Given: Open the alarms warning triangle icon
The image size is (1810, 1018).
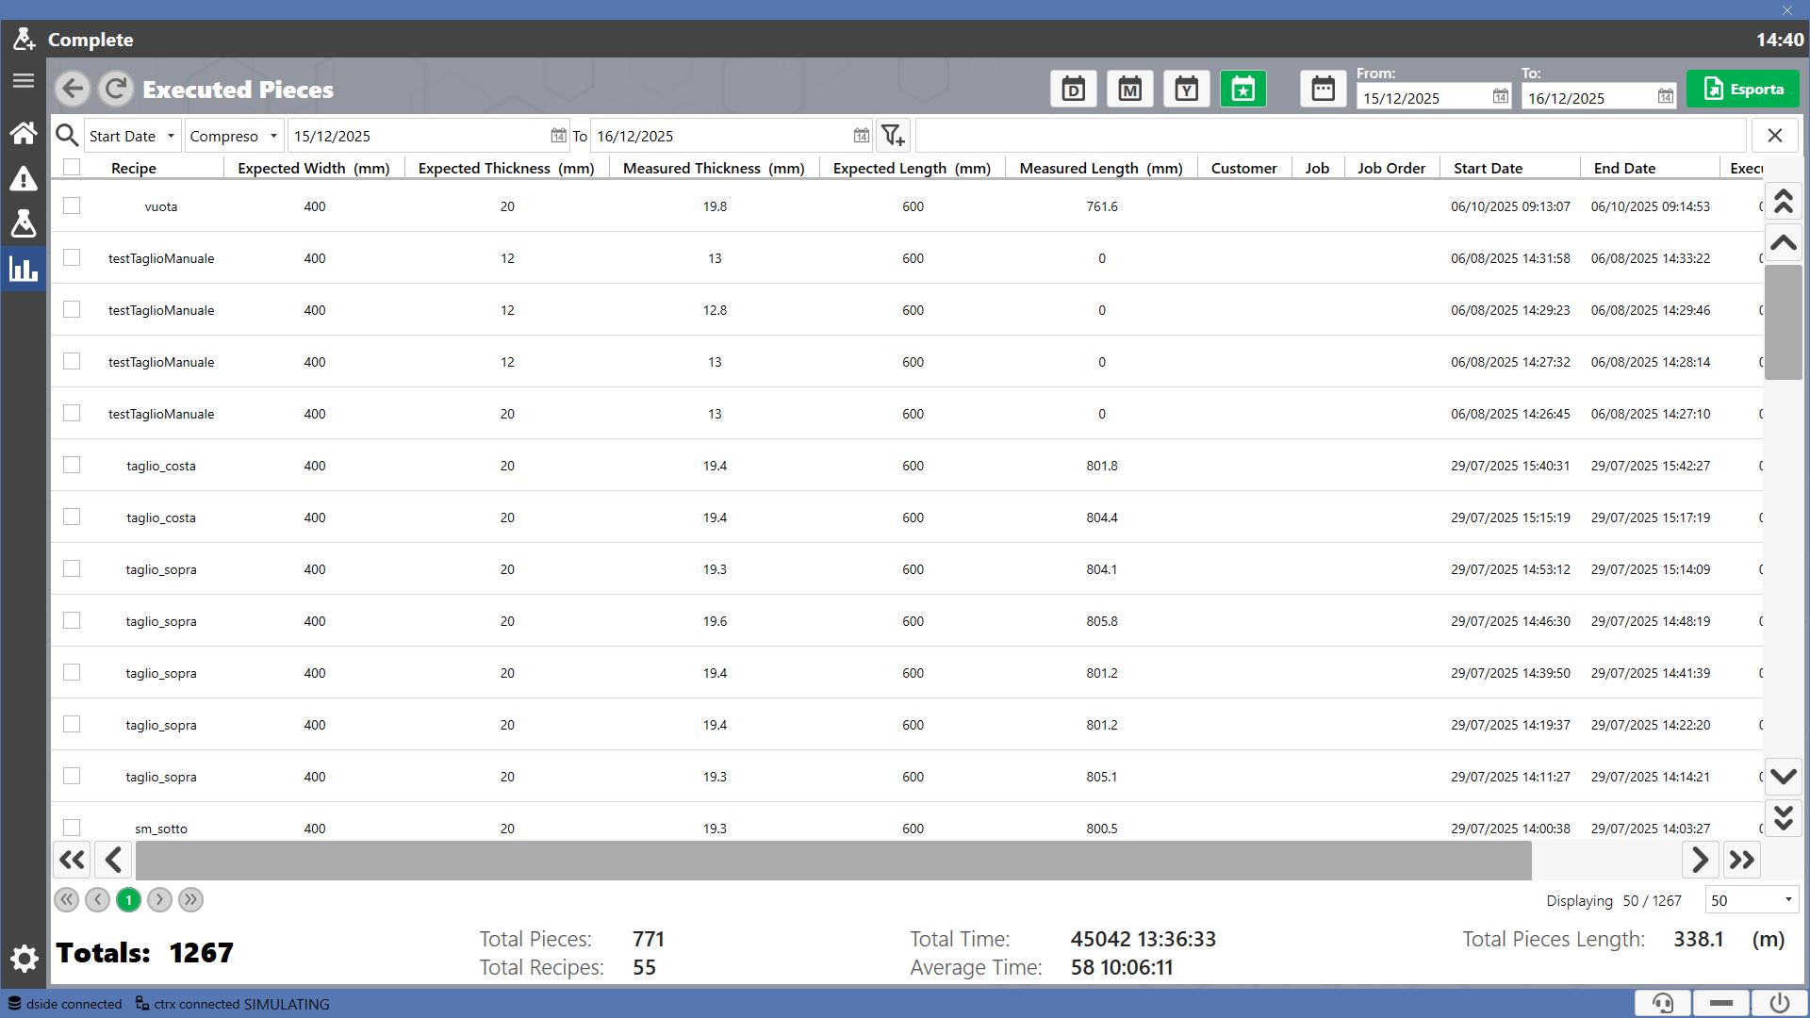Looking at the screenshot, I should click(x=24, y=179).
